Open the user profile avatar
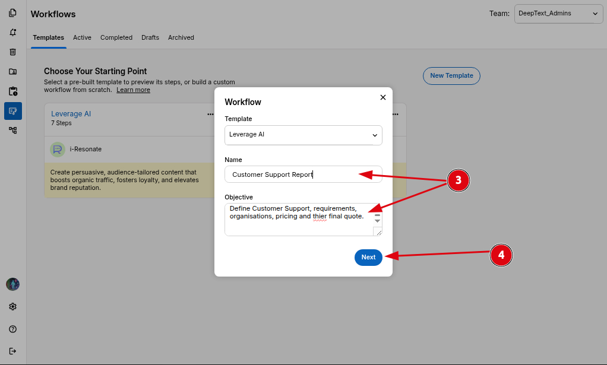The height and width of the screenshot is (365, 607). coord(13,284)
